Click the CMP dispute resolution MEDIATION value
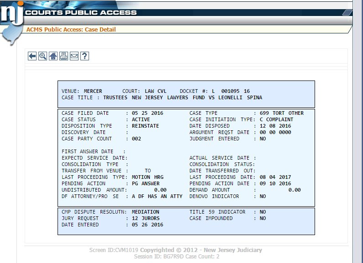Viewport: 363px width, 263px height. 145,212
